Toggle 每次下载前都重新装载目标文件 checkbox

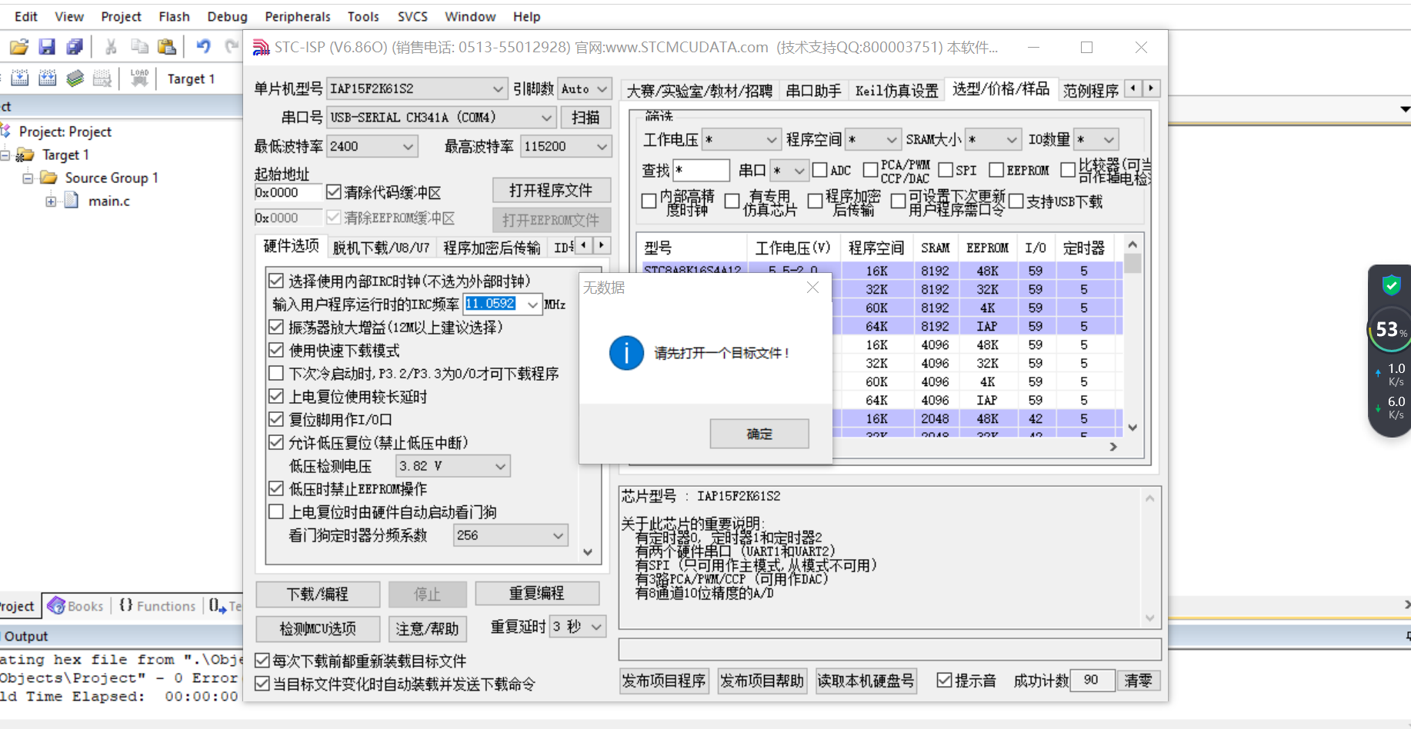point(262,661)
